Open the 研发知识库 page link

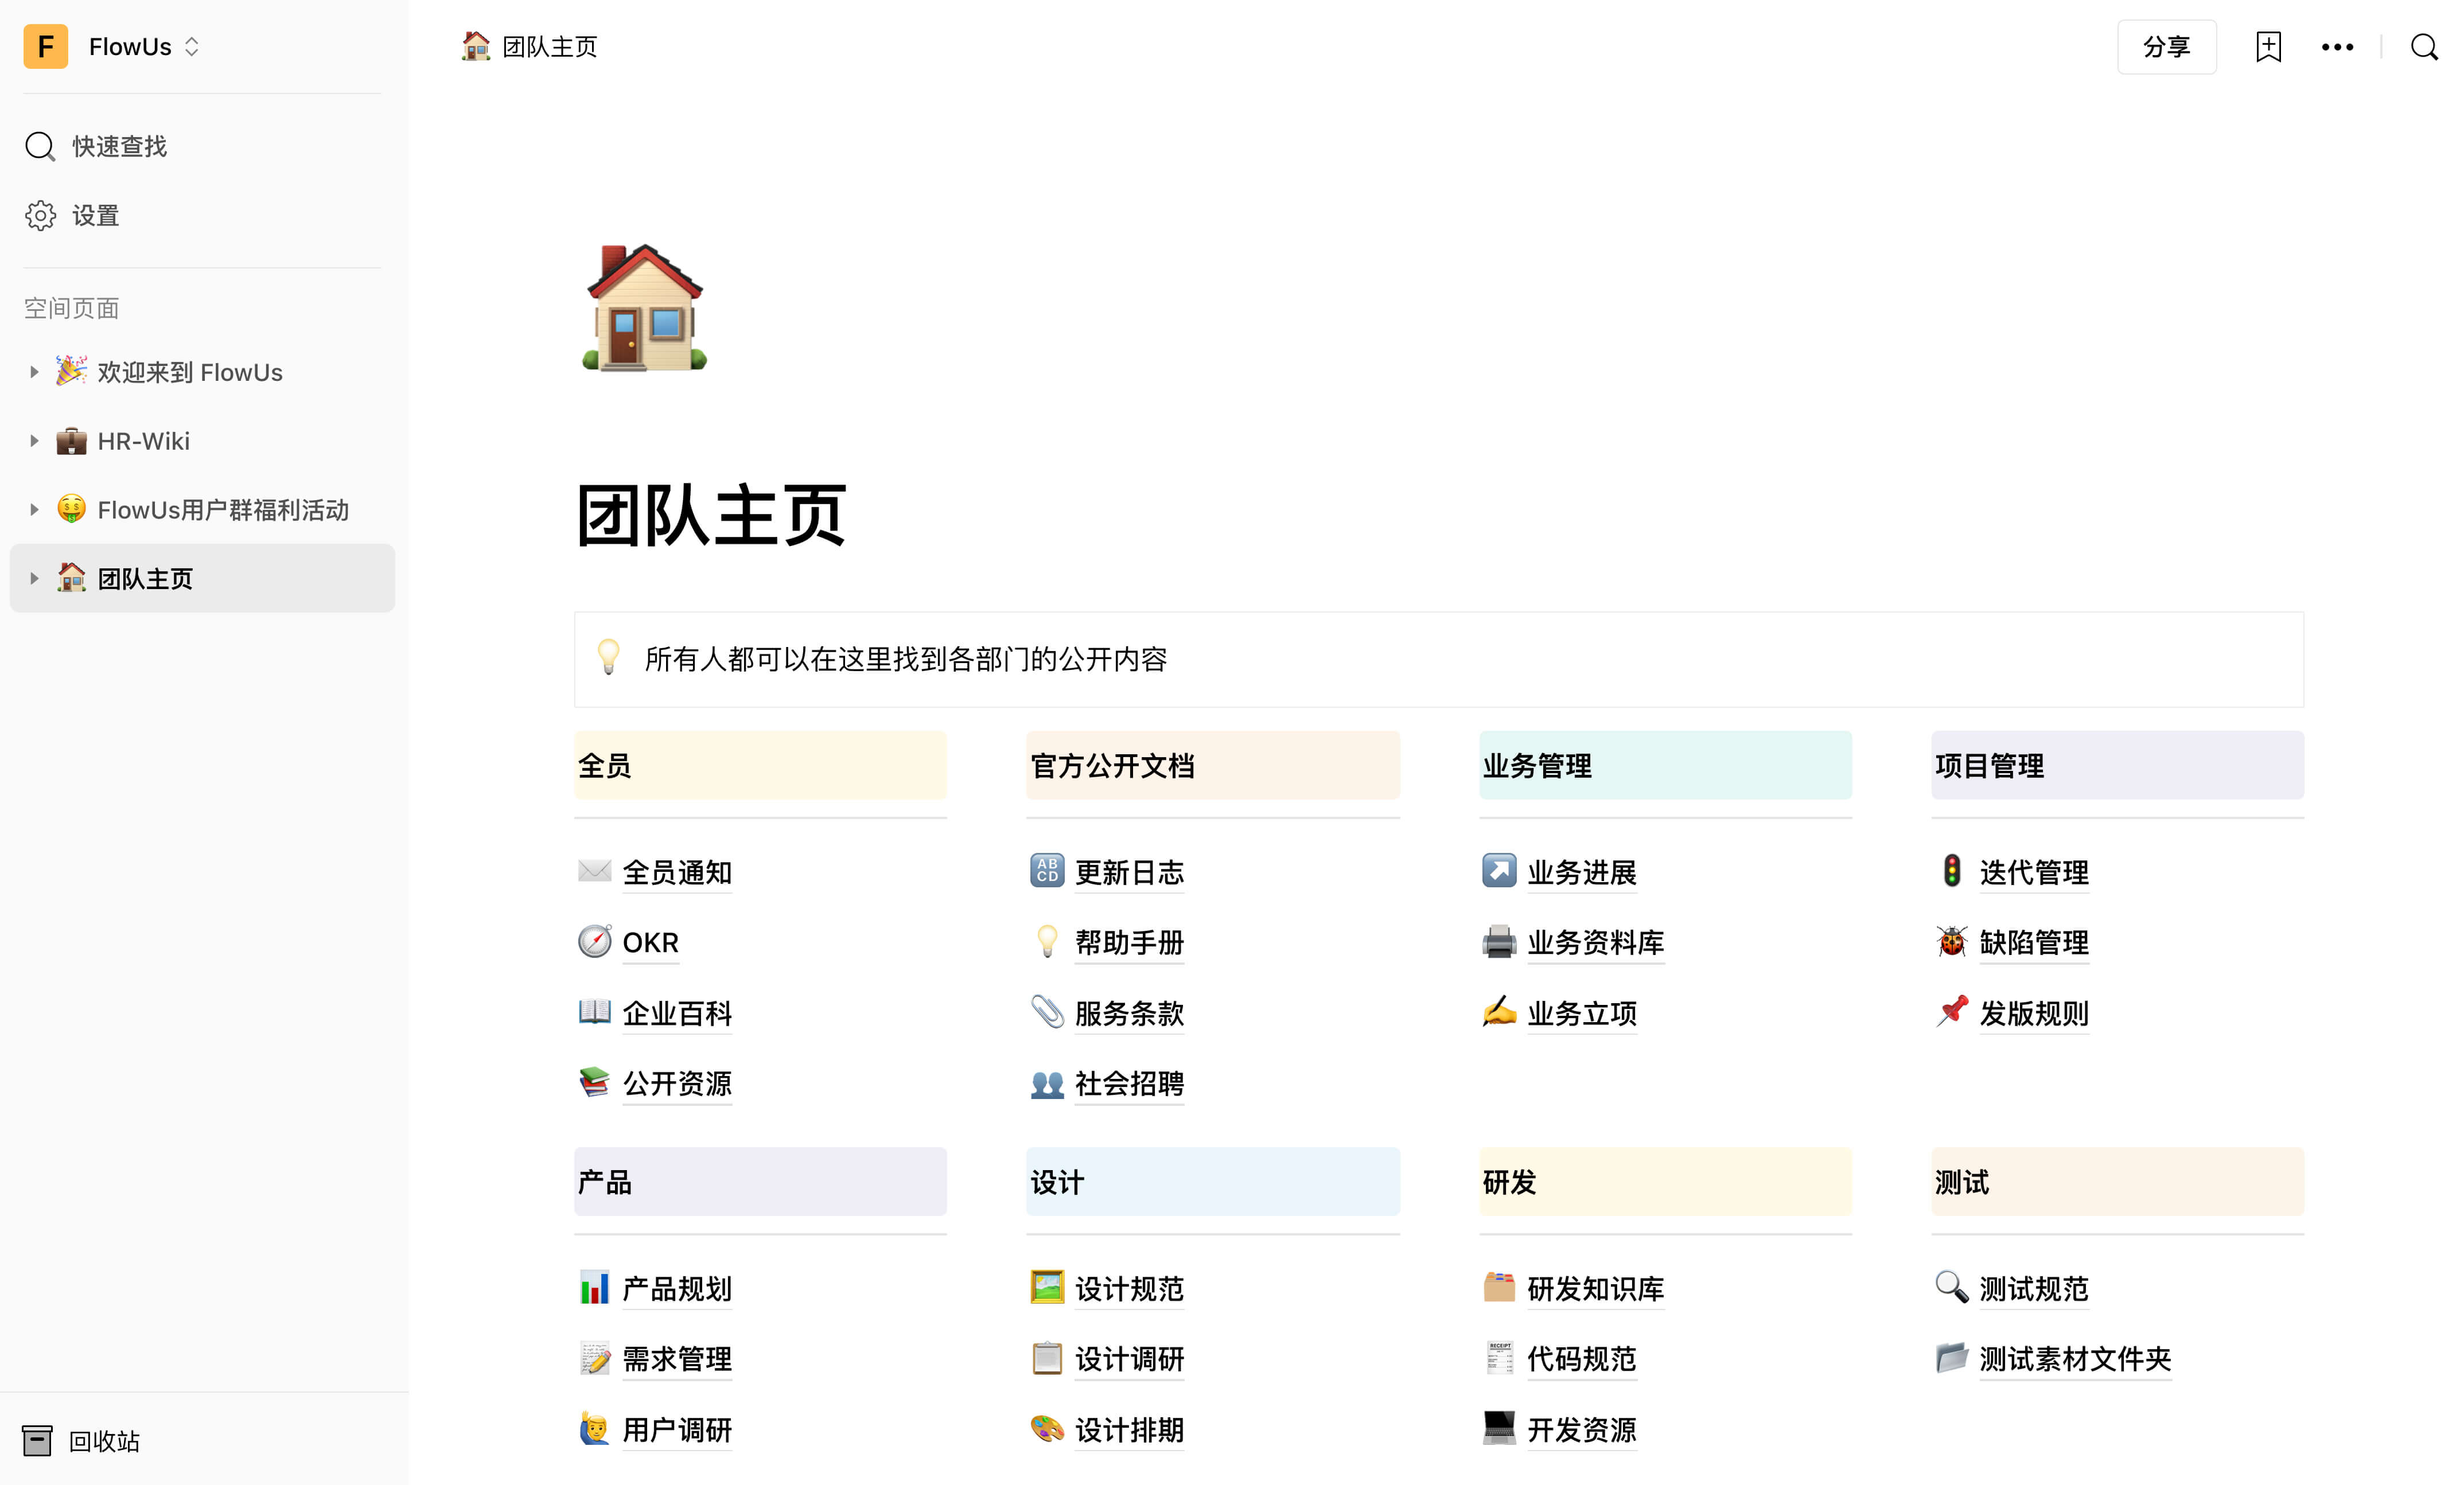click(1595, 1289)
